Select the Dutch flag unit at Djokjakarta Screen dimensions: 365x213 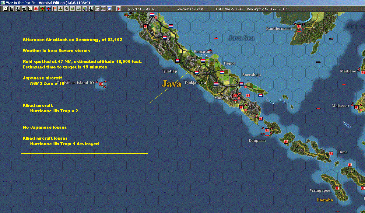pos(197,72)
